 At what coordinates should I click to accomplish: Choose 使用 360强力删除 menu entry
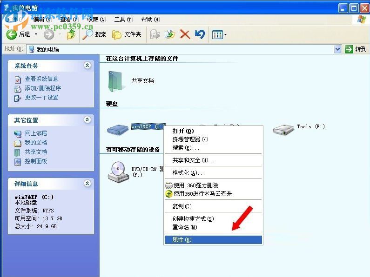click(213, 185)
